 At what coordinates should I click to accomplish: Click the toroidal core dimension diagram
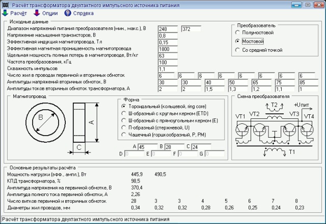click(62, 128)
